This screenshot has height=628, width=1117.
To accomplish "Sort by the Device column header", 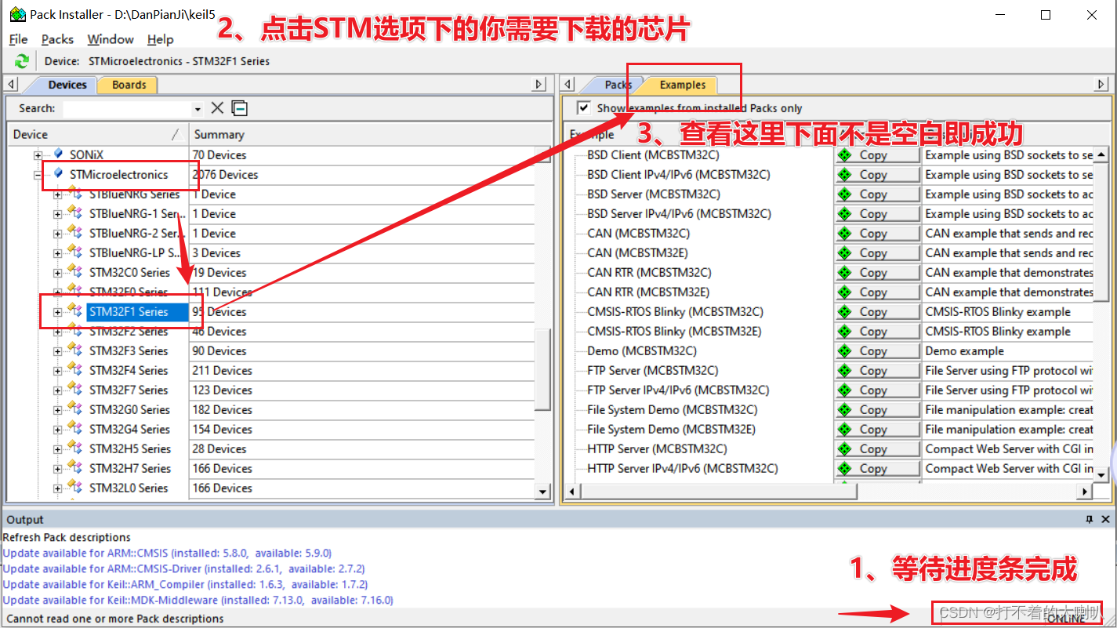I will tap(98, 134).
